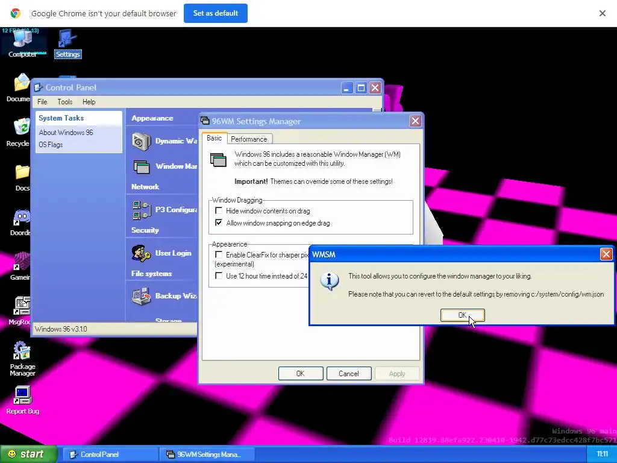The height and width of the screenshot is (463, 617).
Task: Click the Network section heading
Action: [x=145, y=187]
